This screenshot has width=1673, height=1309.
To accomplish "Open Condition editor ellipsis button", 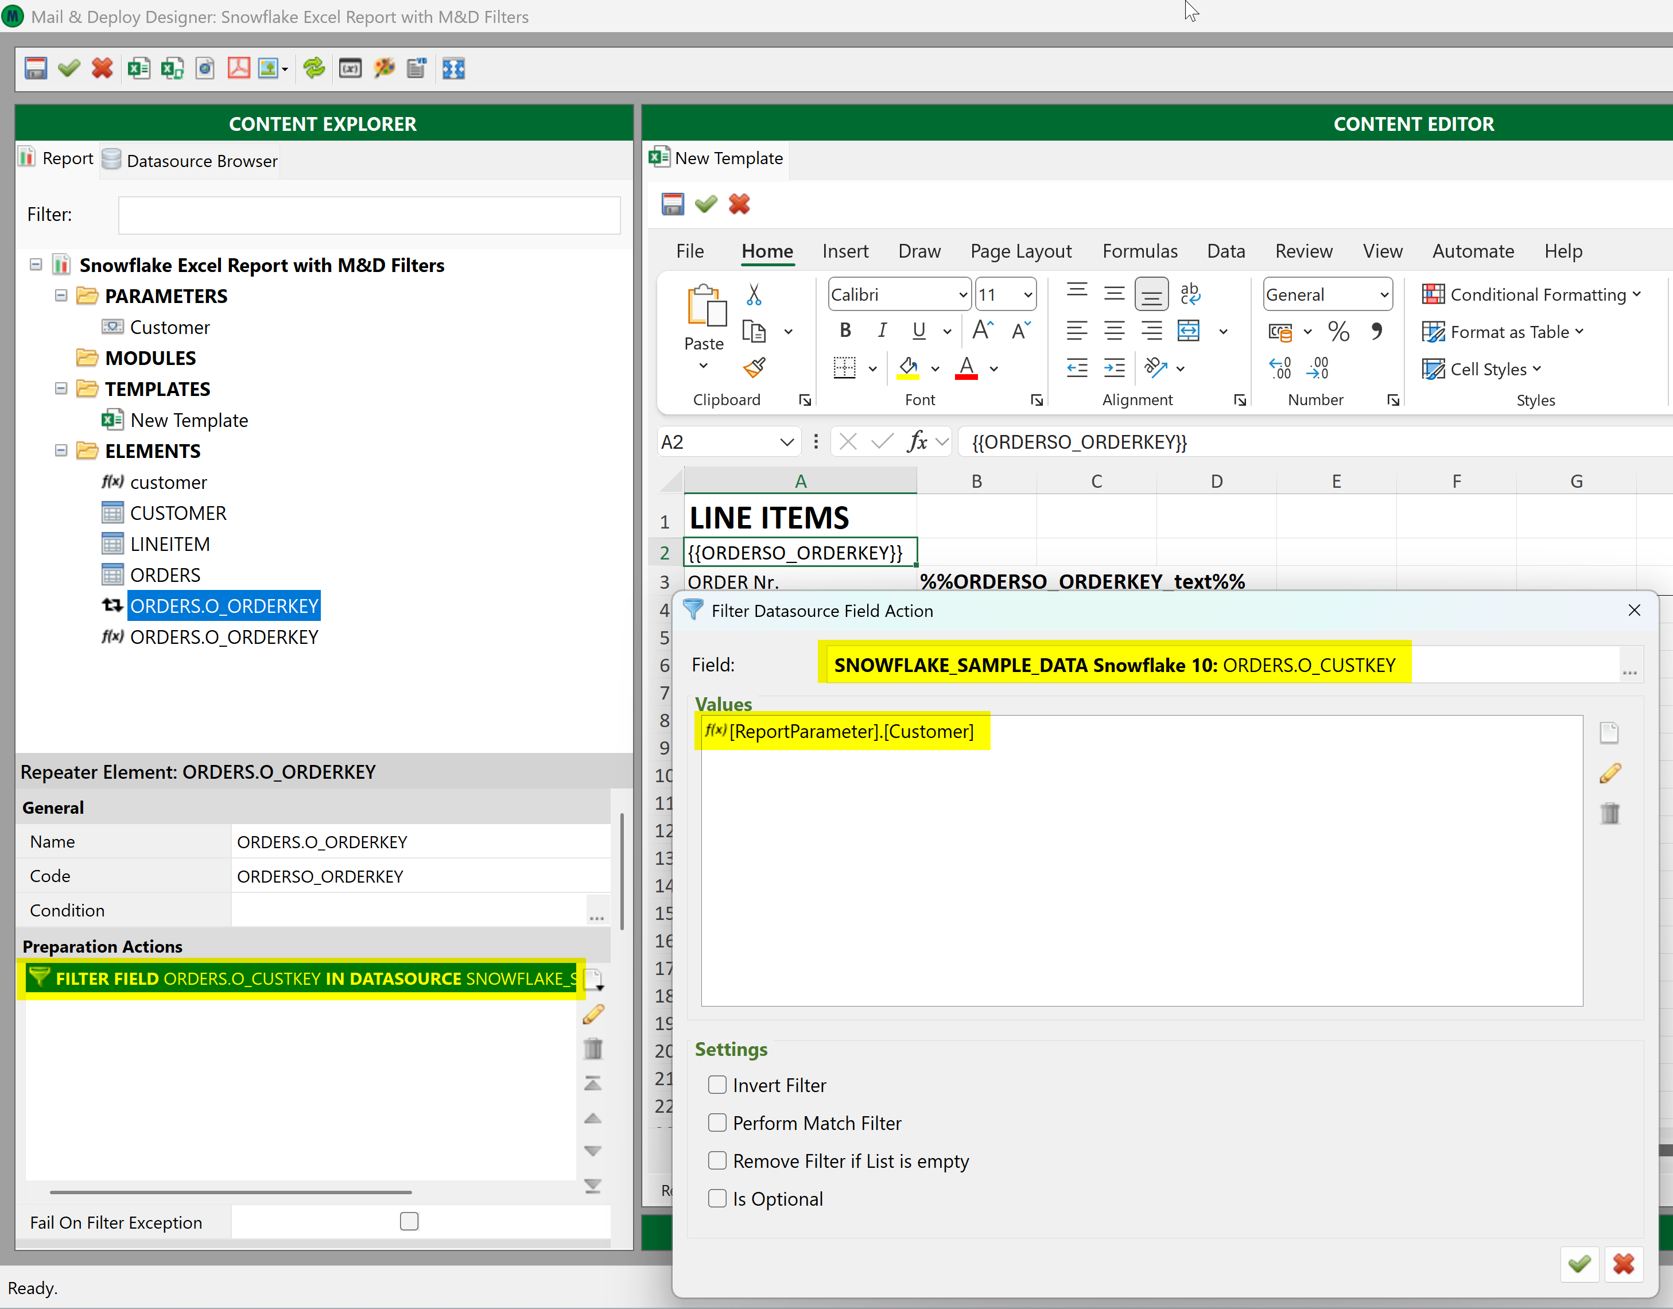I will [597, 911].
